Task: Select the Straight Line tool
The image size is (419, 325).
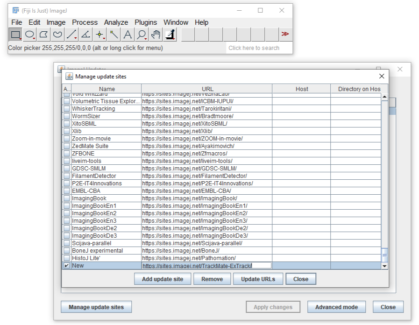Action: click(x=71, y=35)
